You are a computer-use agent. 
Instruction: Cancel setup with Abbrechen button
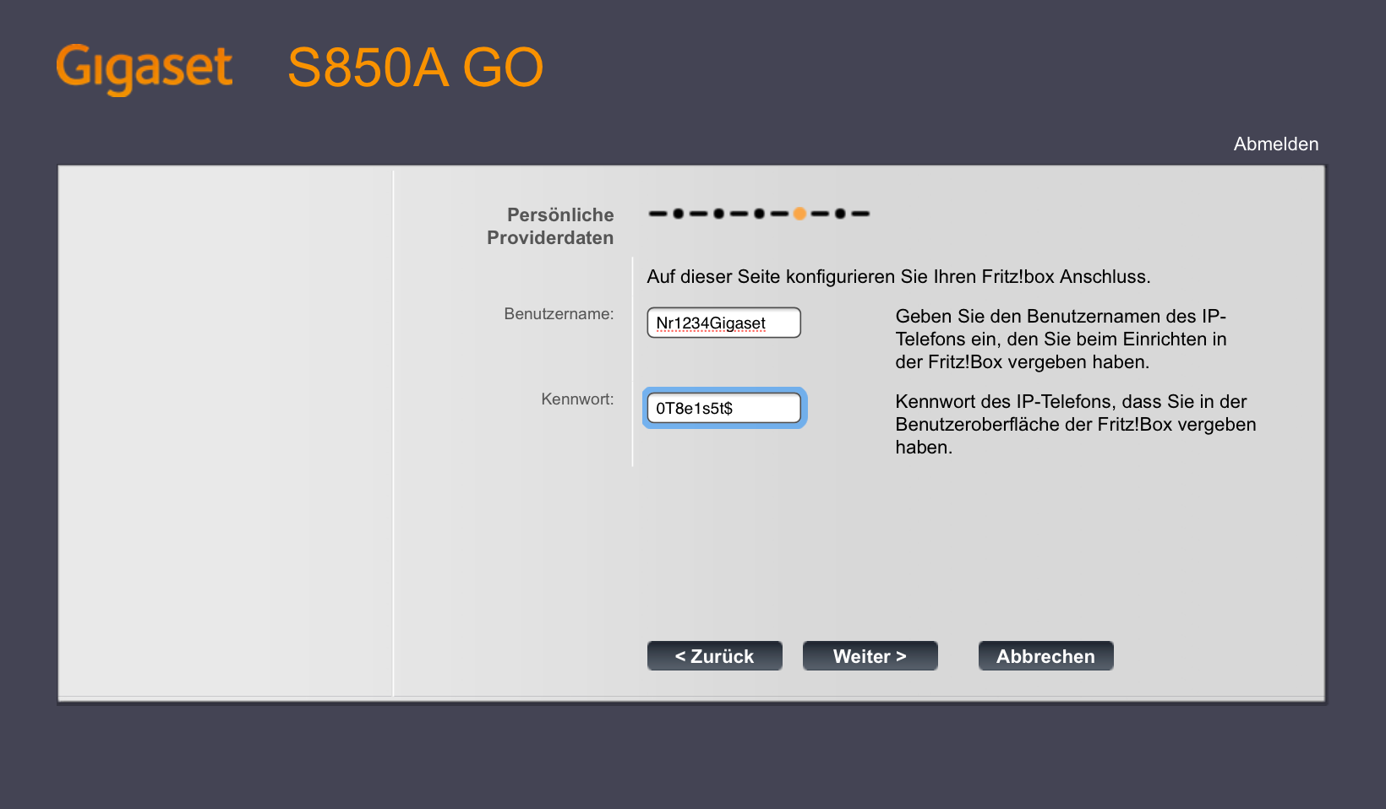click(1045, 656)
